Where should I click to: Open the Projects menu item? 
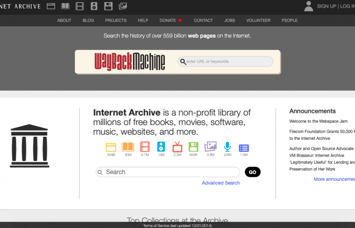116,20
